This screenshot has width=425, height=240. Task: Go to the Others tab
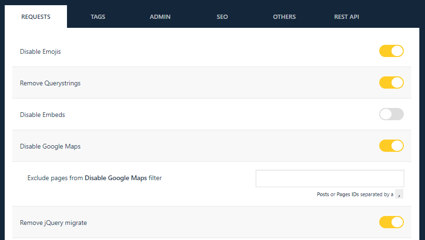pos(284,17)
